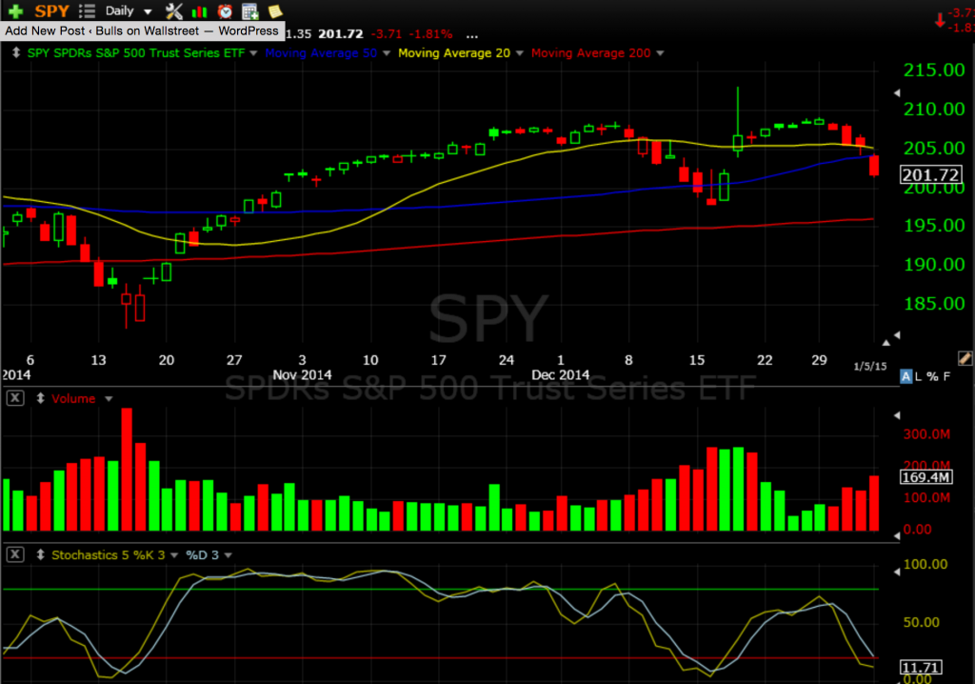Viewport: 975px width, 684px height.
Task: Open Stochastics %K 3 dropdown arrow
Action: tap(174, 555)
